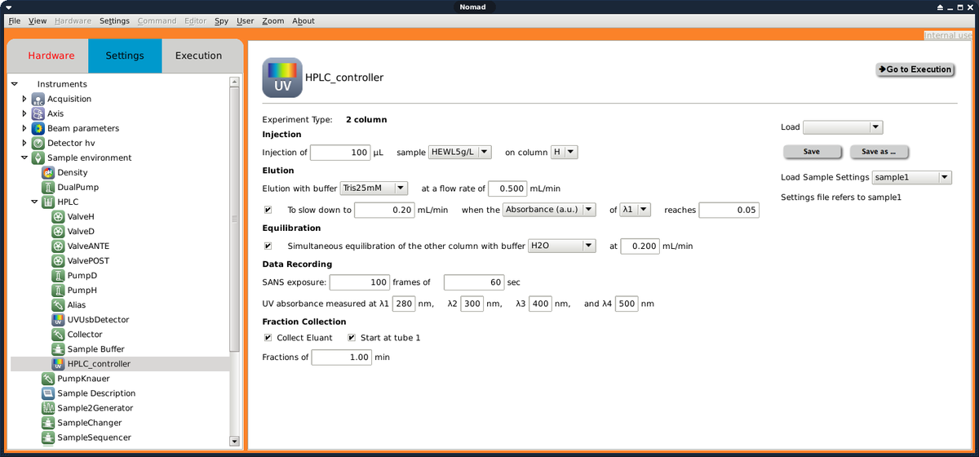
Task: Open the sample HEWL5g/L dropdown
Action: [460, 152]
